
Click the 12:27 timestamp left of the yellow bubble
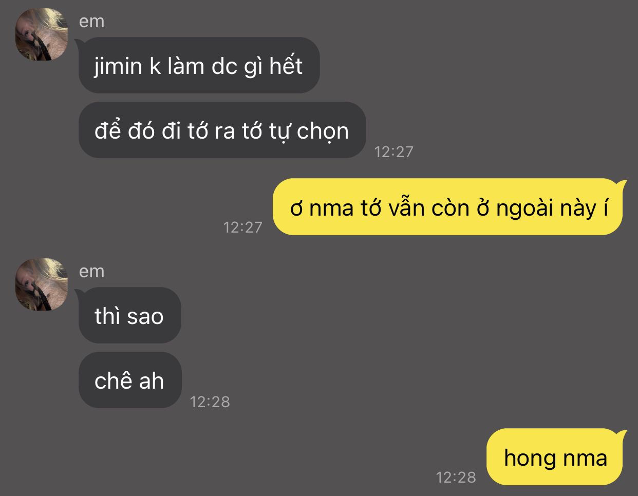point(242,227)
